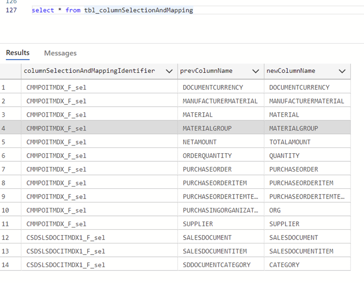
Task: Click the SDDOCUMENTCATEGORY cell
Action: 221,264
